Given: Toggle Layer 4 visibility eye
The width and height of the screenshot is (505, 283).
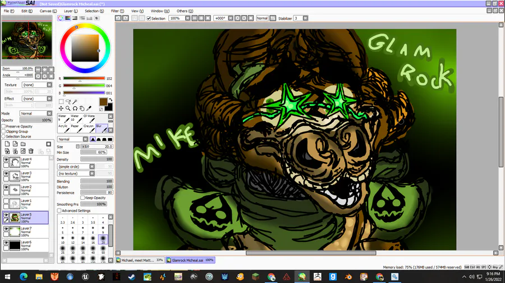Looking at the screenshot, I should pos(6,159).
